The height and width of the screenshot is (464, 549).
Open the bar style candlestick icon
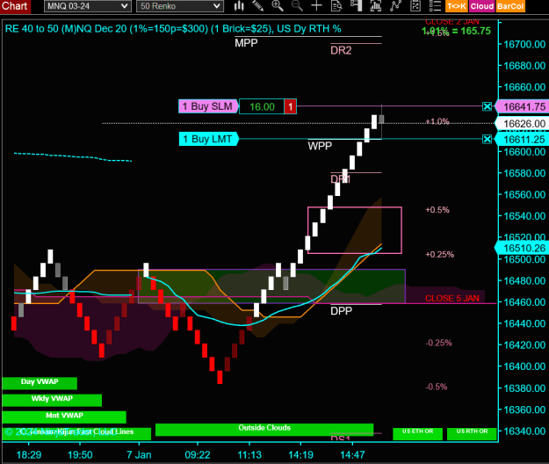point(239,6)
